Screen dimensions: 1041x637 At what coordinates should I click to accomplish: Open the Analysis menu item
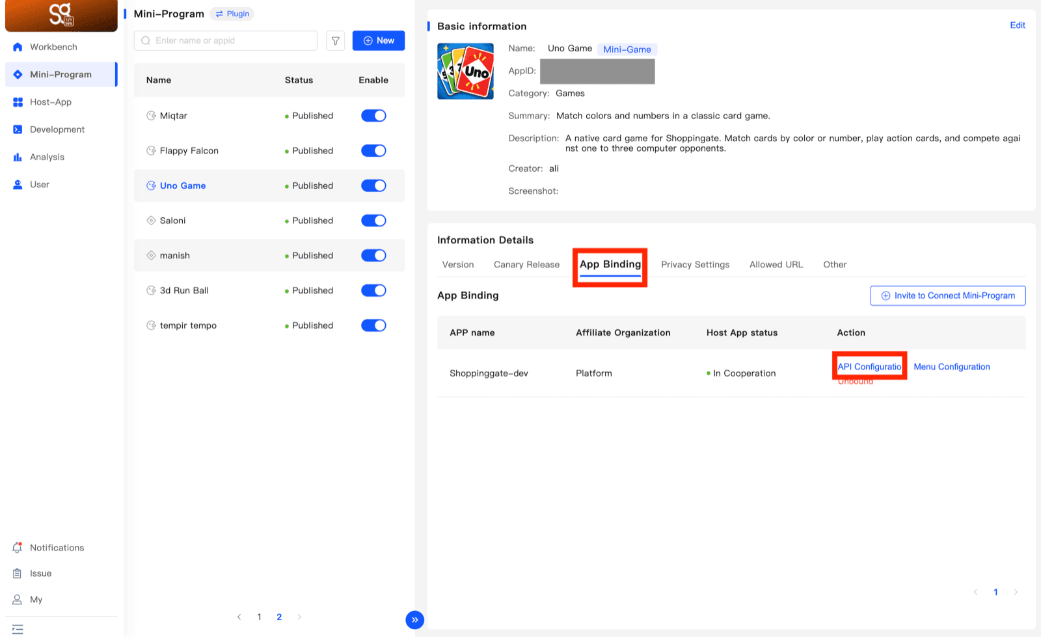[61, 157]
